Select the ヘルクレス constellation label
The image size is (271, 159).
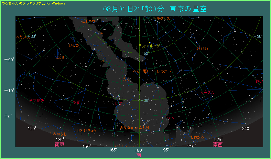161,19
